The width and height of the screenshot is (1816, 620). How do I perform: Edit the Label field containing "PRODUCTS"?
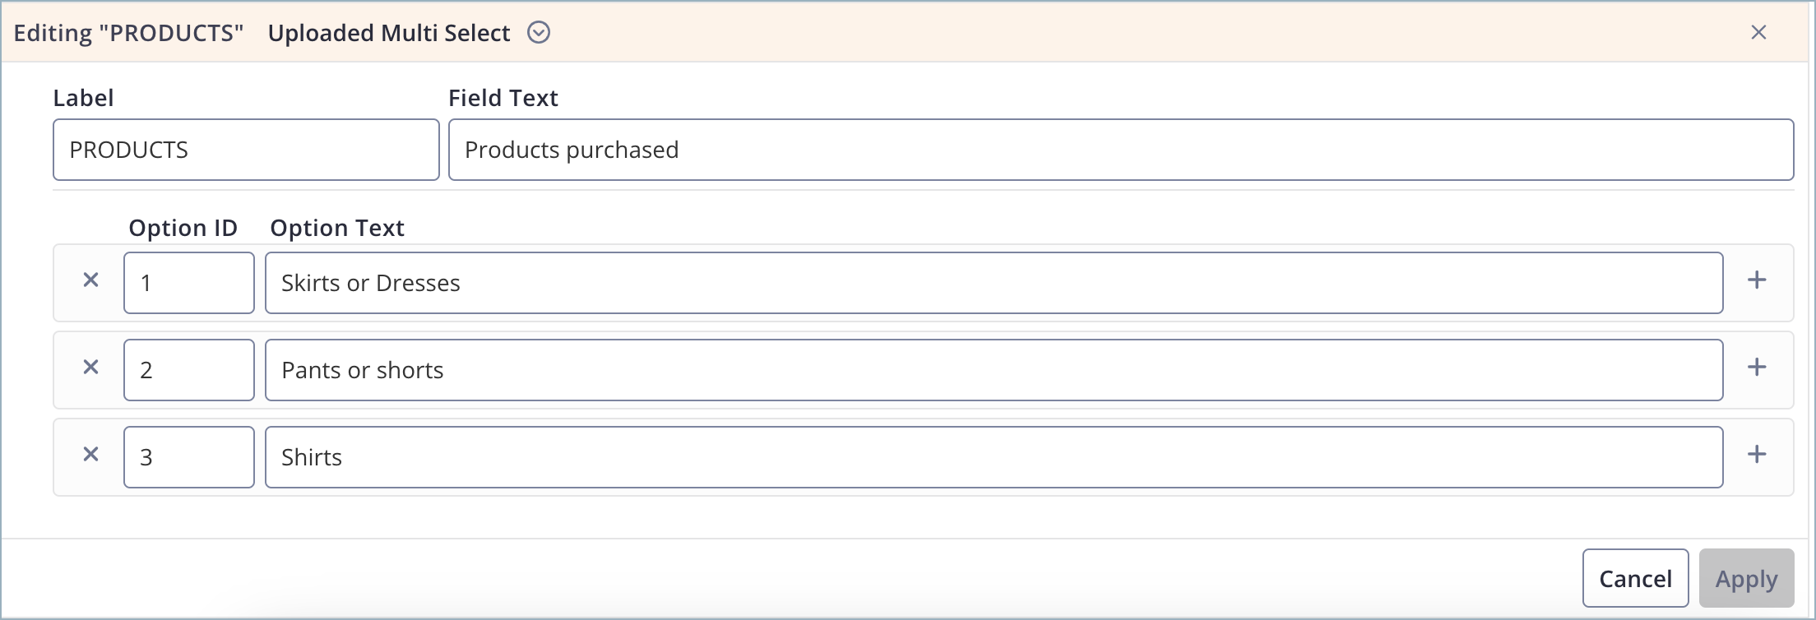(245, 150)
